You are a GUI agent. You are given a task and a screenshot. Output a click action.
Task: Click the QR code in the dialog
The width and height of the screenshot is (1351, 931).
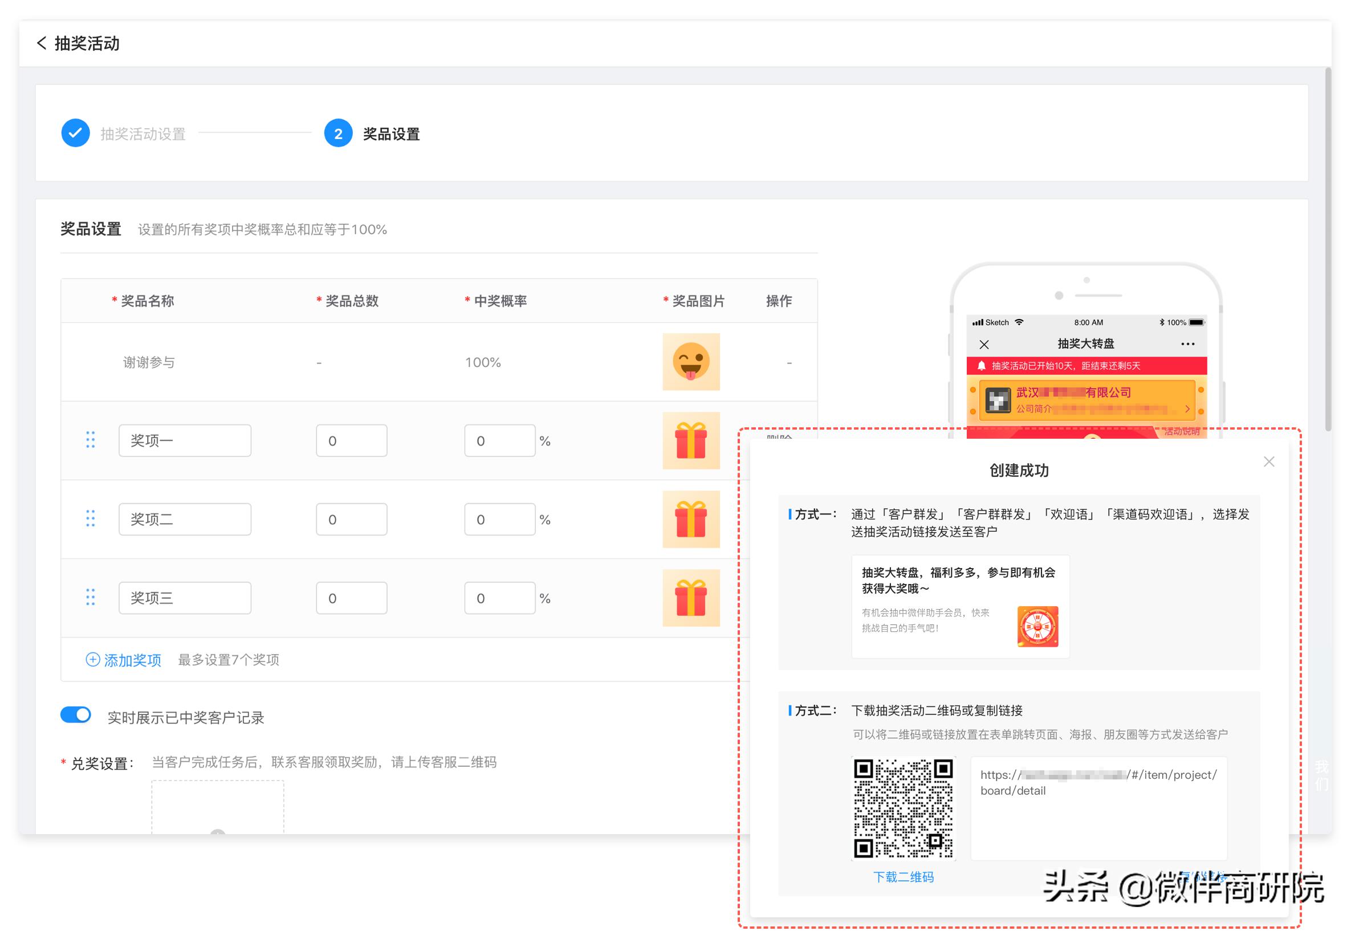pos(904,809)
